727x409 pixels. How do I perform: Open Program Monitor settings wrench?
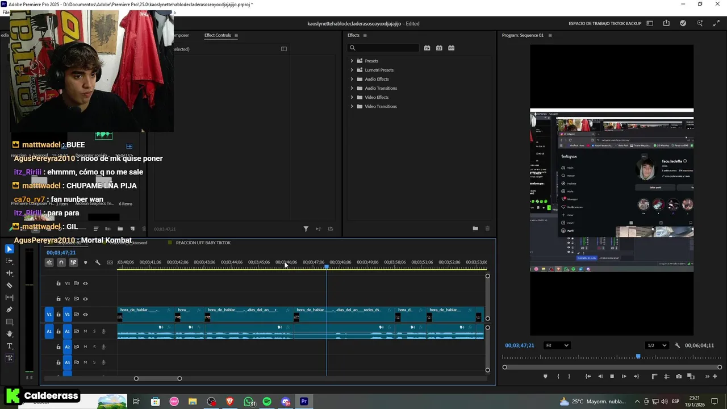[677, 345]
